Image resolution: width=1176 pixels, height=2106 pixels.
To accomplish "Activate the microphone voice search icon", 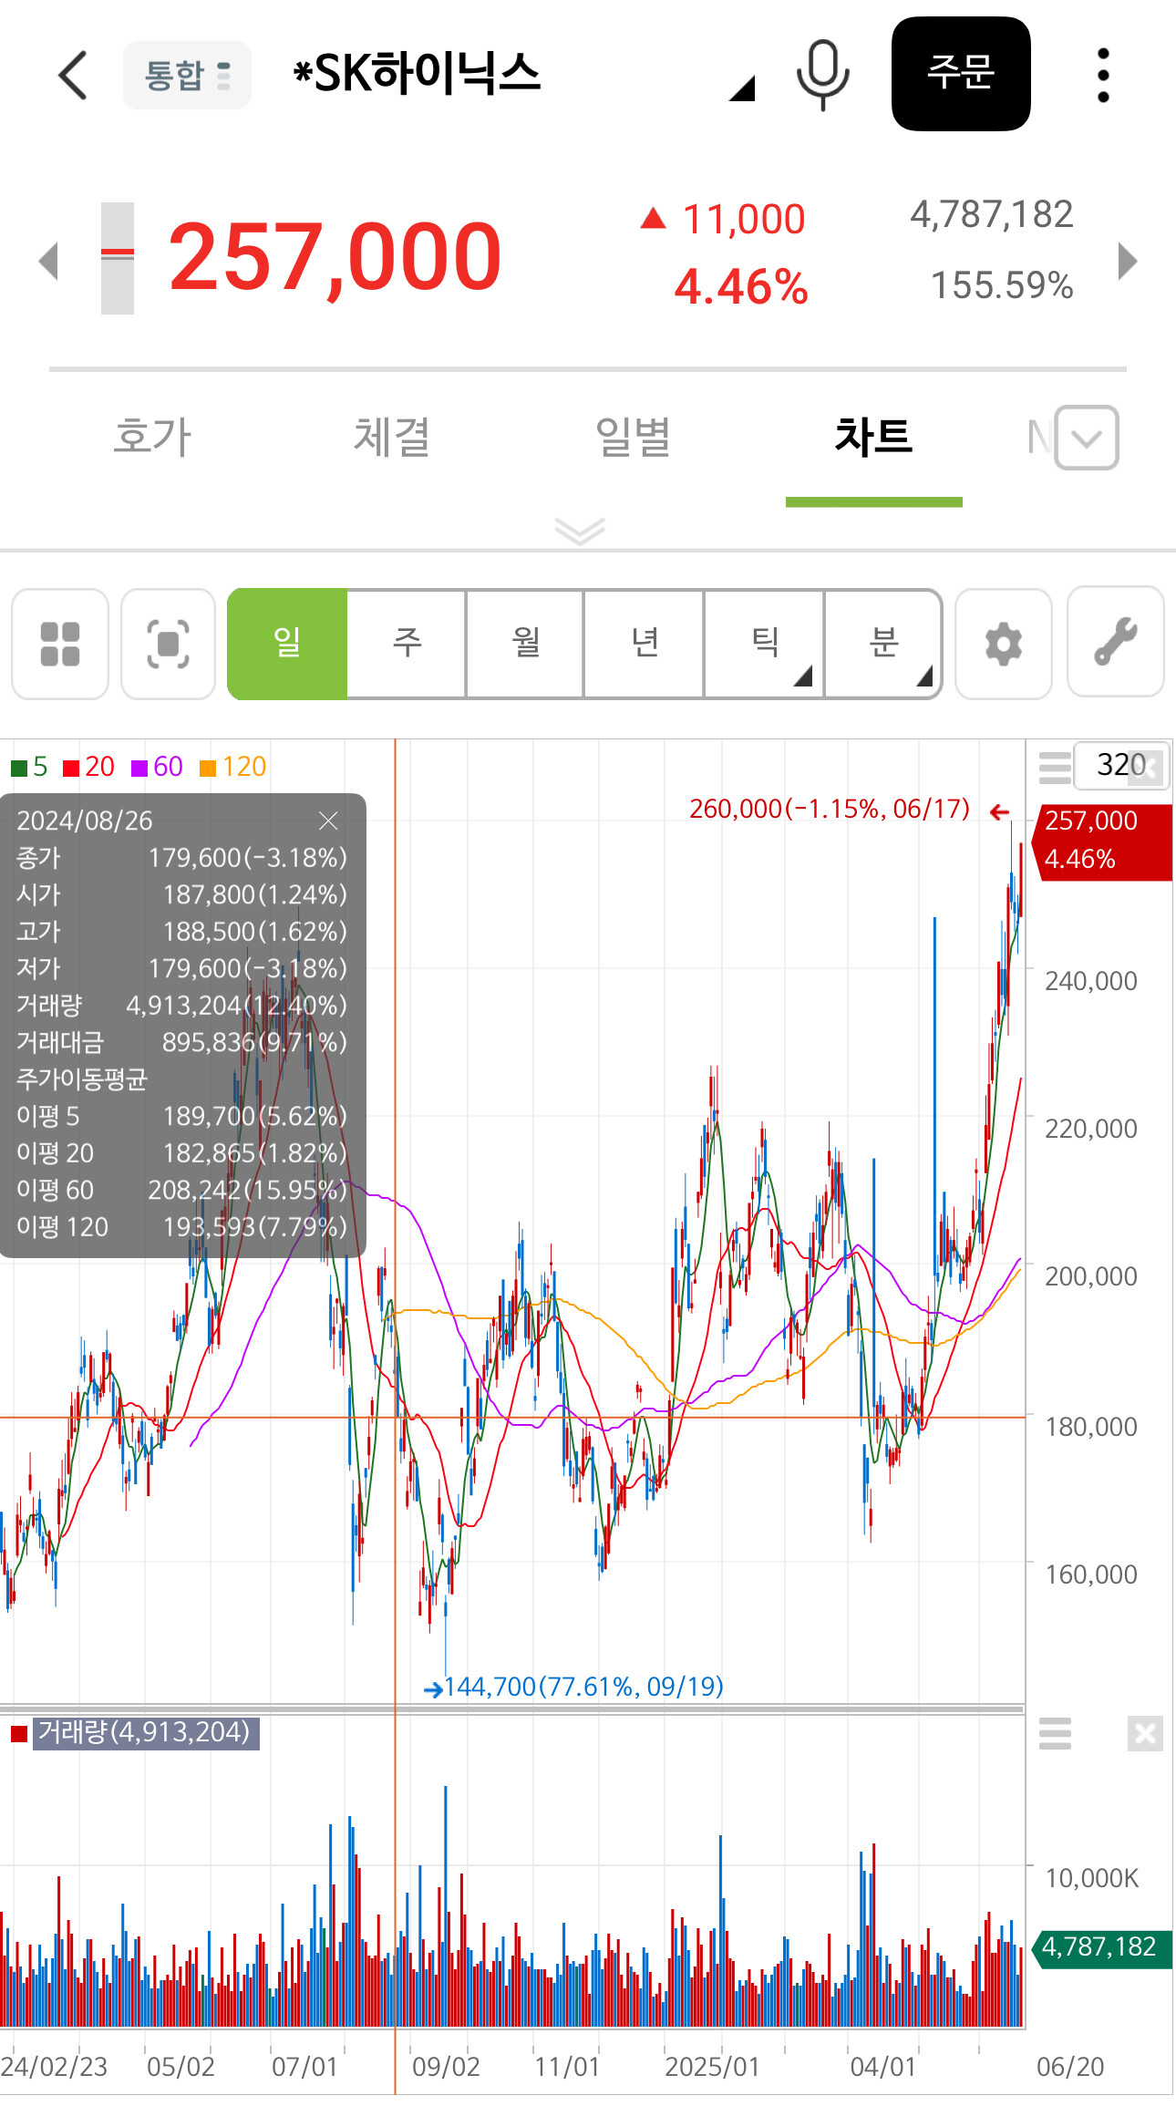I will 822,75.
